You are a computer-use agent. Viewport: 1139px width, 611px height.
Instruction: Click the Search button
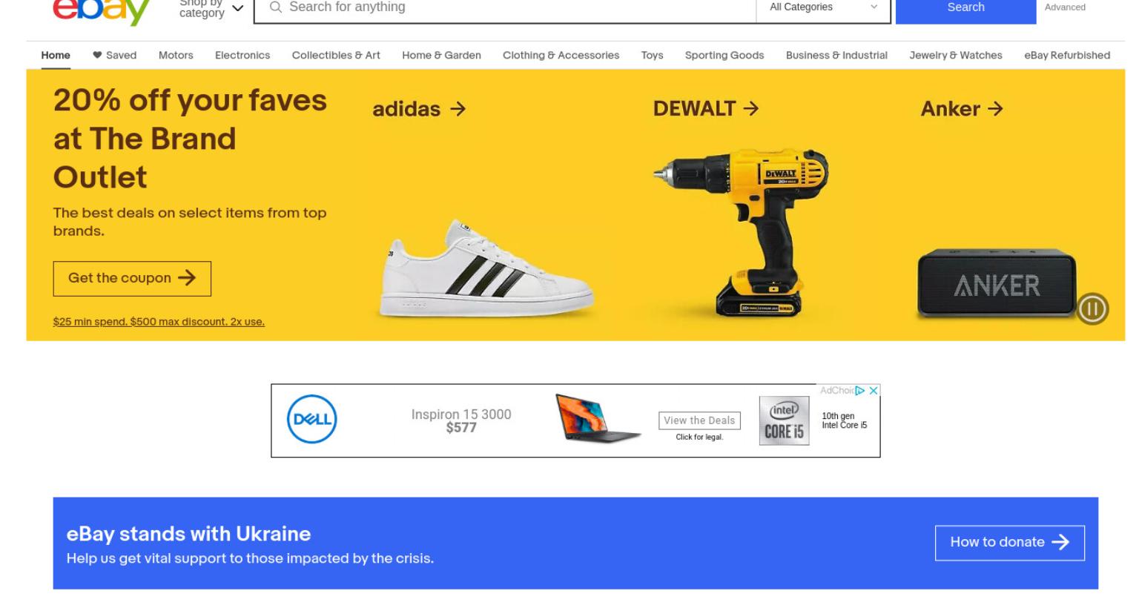(x=965, y=8)
